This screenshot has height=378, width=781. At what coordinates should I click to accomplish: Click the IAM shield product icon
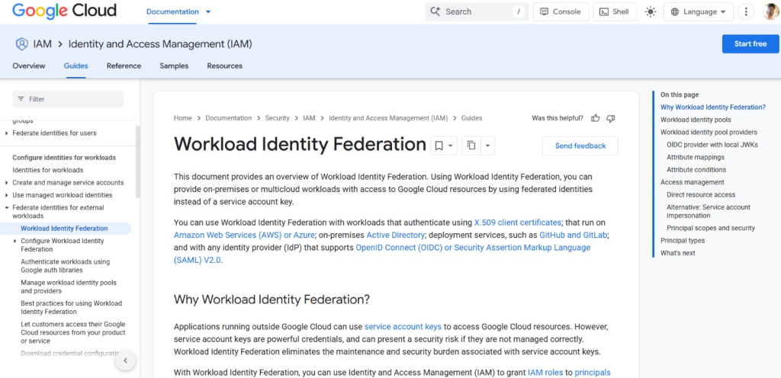tap(22, 44)
